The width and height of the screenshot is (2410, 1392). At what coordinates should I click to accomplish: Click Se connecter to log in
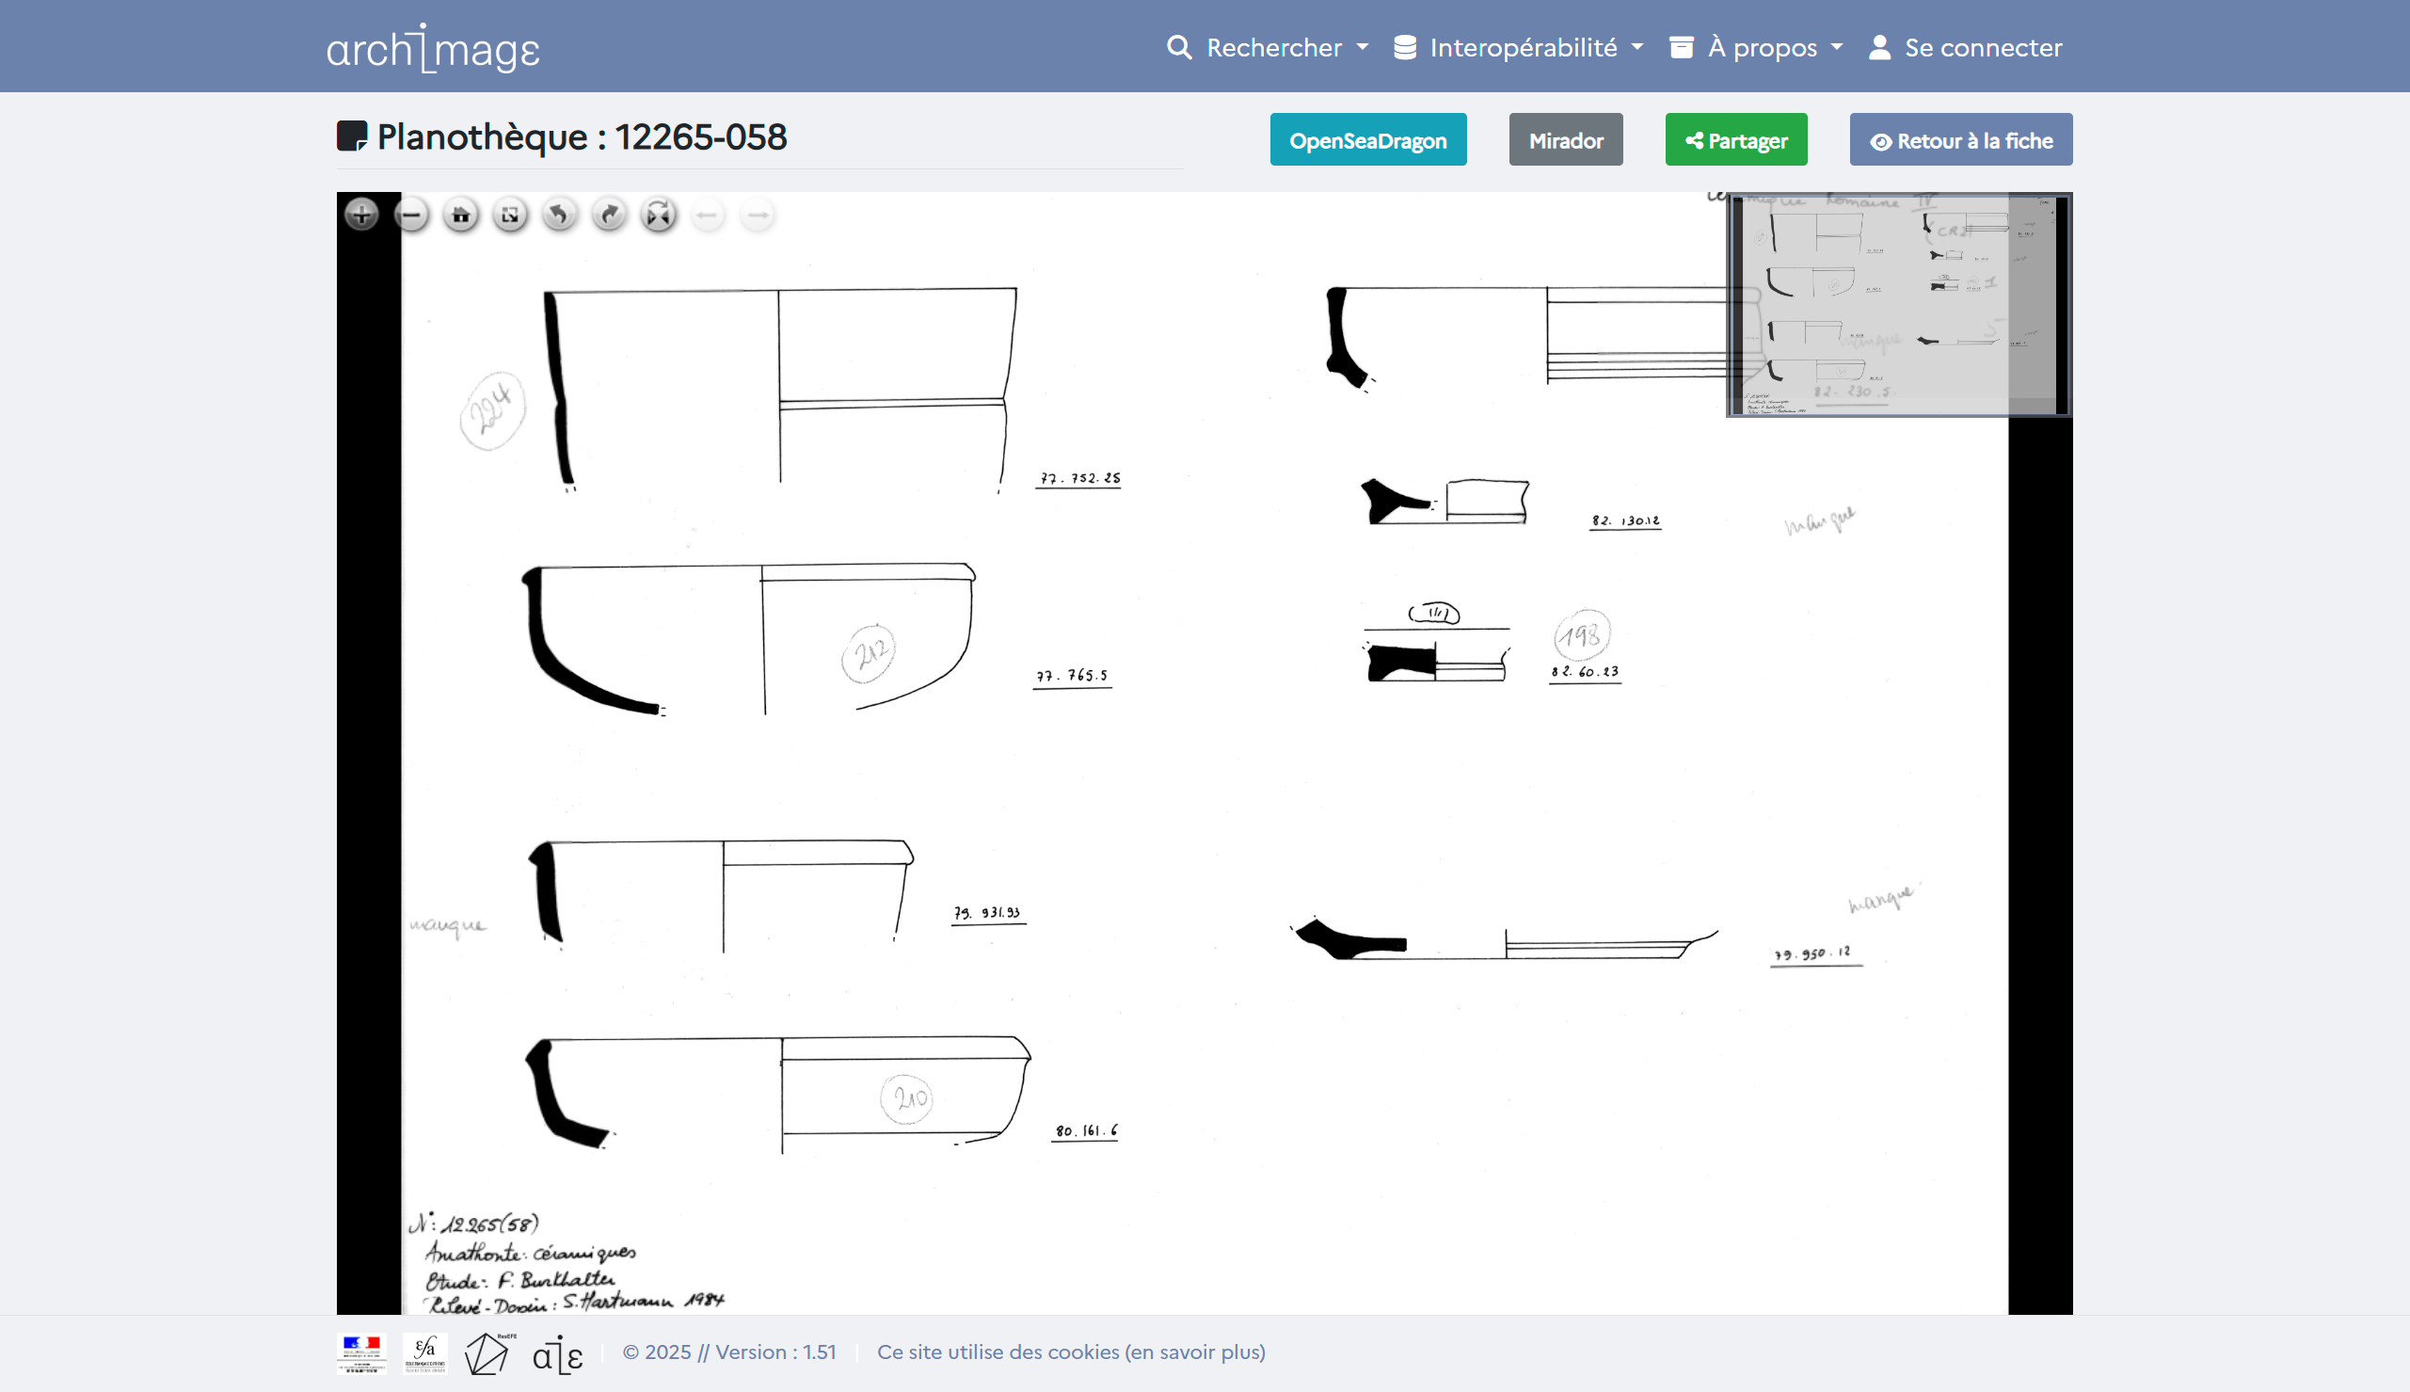coord(1966,47)
